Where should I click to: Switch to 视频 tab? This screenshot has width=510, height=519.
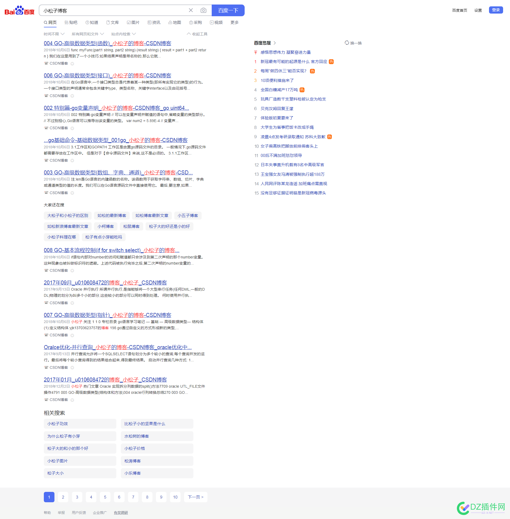coord(216,23)
